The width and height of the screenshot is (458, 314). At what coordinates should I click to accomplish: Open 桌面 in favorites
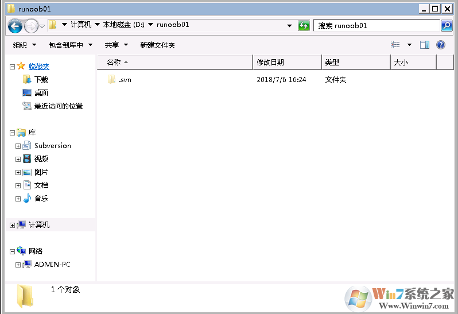(41, 93)
